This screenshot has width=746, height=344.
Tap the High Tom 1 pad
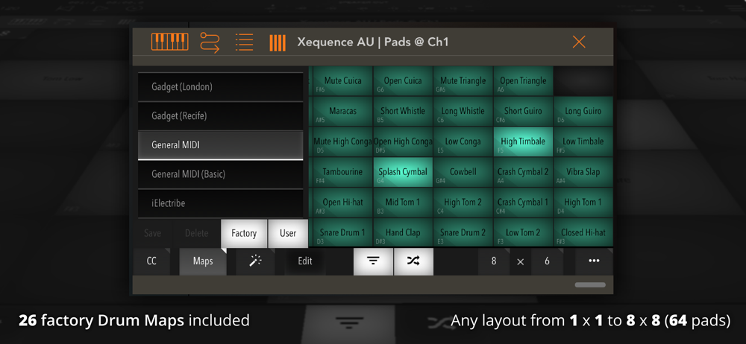click(x=583, y=203)
